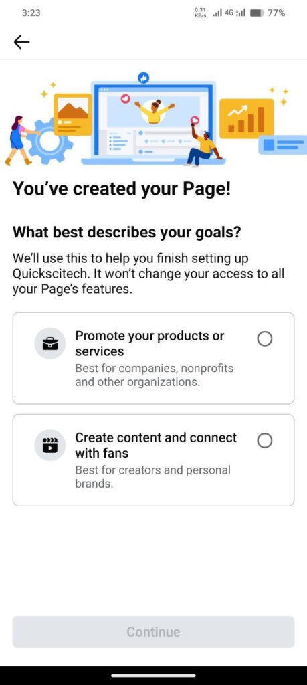Tap the home gesture bar at bottom
The image size is (307, 685).
[153, 676]
